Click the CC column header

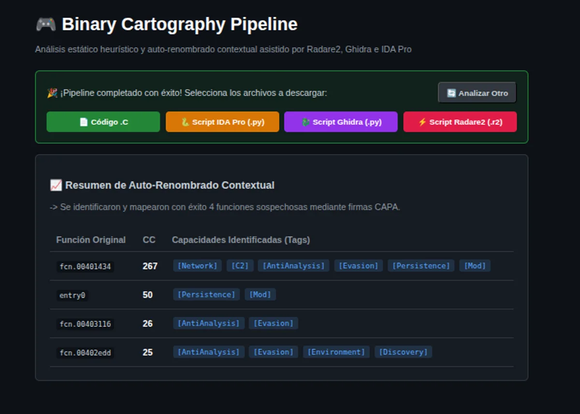click(149, 240)
